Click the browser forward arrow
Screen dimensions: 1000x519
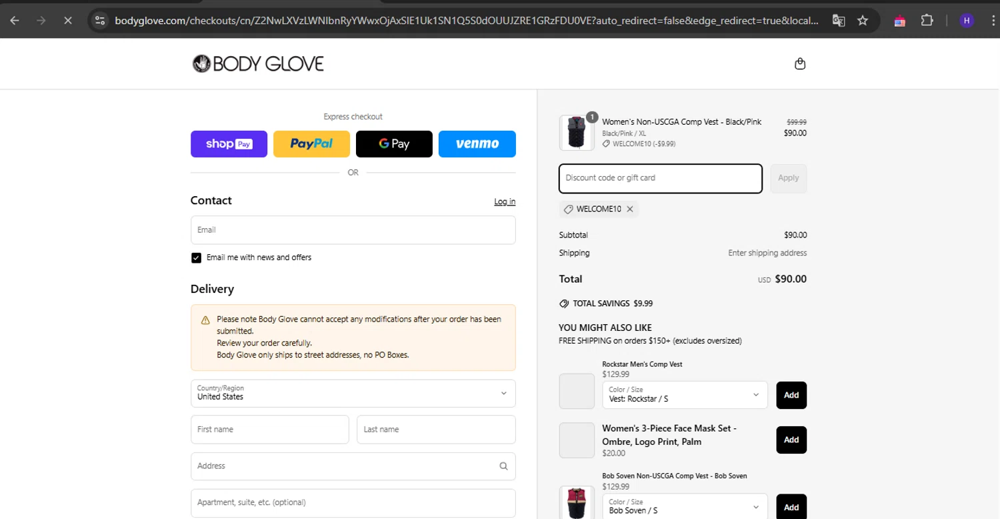tap(41, 21)
